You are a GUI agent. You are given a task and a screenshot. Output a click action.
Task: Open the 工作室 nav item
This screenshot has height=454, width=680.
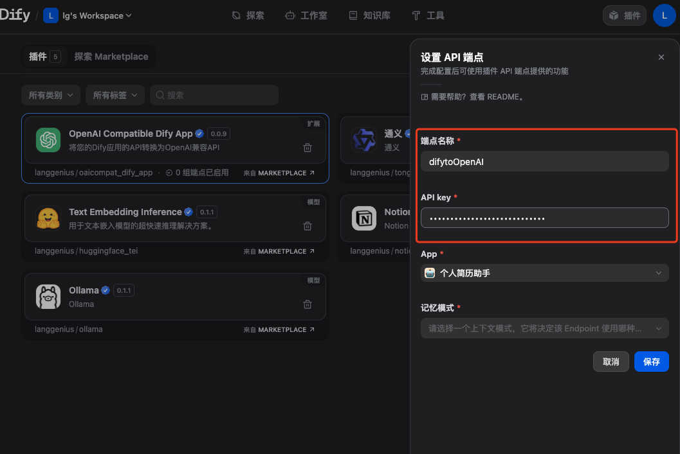click(306, 16)
